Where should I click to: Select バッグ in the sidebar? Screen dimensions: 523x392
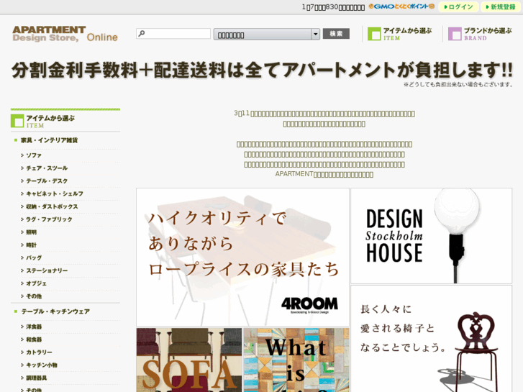click(x=34, y=257)
